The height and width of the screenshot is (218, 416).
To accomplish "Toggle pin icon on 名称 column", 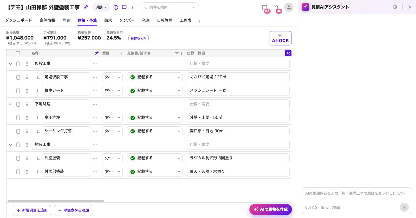I will (x=96, y=53).
